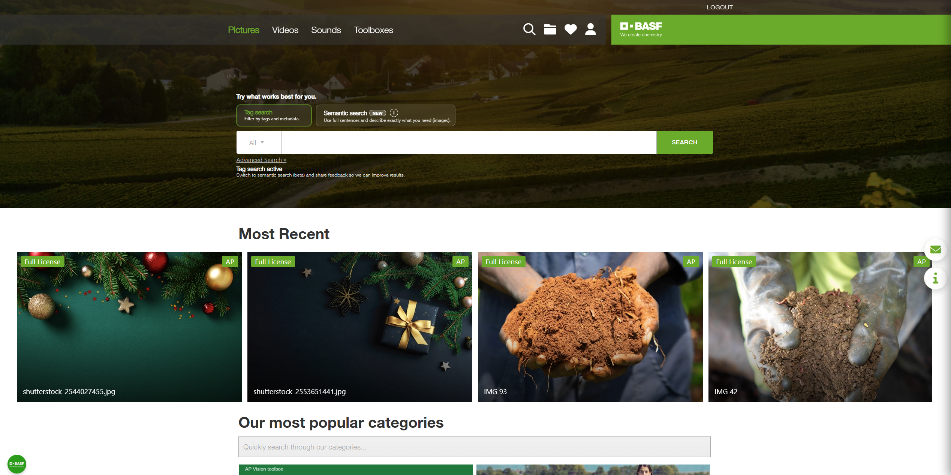Open the user profile icon
951x475 pixels.
coord(590,29)
